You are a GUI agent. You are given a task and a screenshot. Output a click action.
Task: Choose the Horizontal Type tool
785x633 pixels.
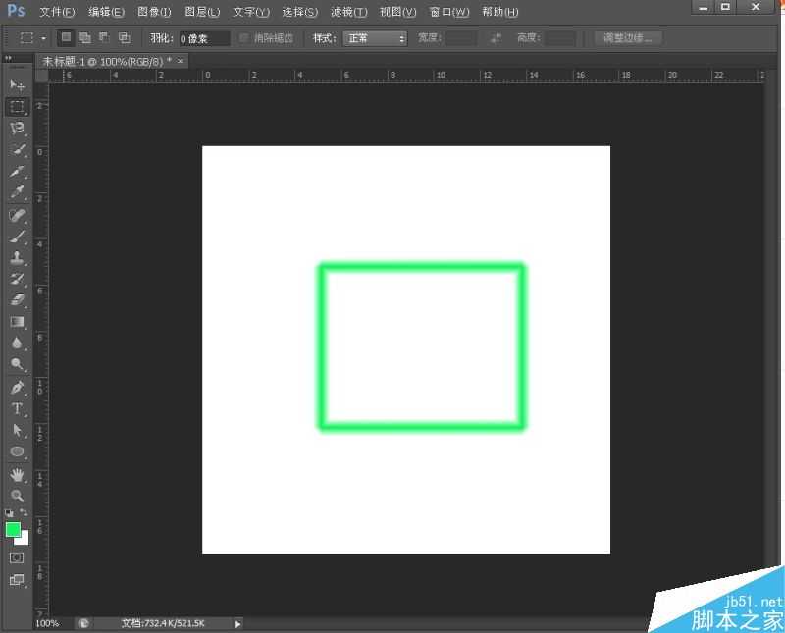[x=17, y=409]
